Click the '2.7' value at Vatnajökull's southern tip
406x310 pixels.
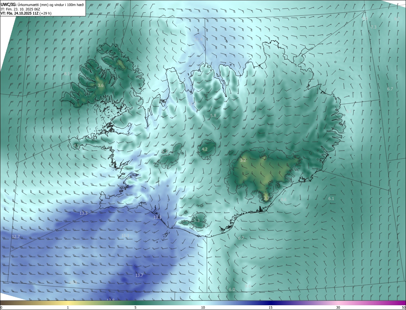click(x=266, y=198)
